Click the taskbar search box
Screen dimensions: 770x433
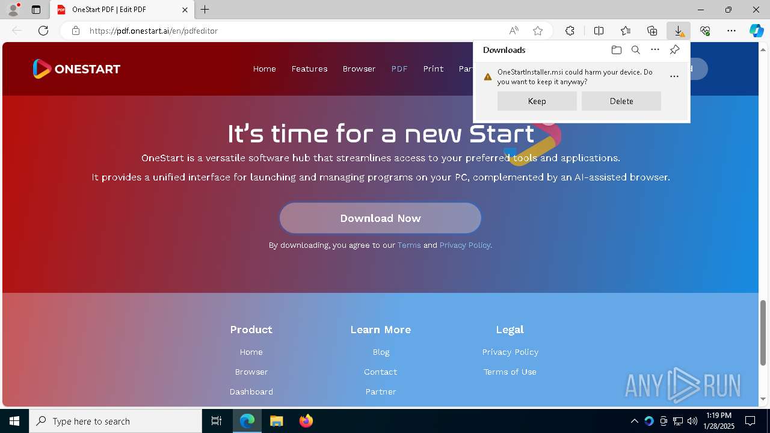point(115,421)
